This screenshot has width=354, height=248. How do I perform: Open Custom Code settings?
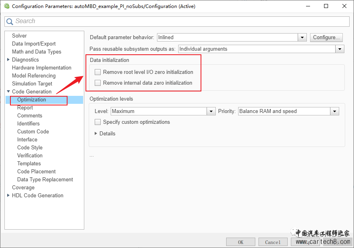coord(33,131)
